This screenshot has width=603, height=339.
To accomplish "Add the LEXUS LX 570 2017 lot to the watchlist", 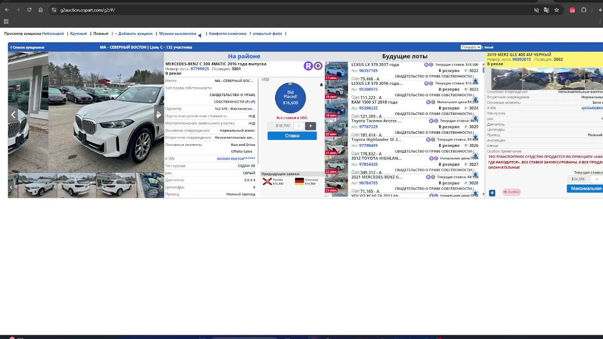I will tap(475, 81).
